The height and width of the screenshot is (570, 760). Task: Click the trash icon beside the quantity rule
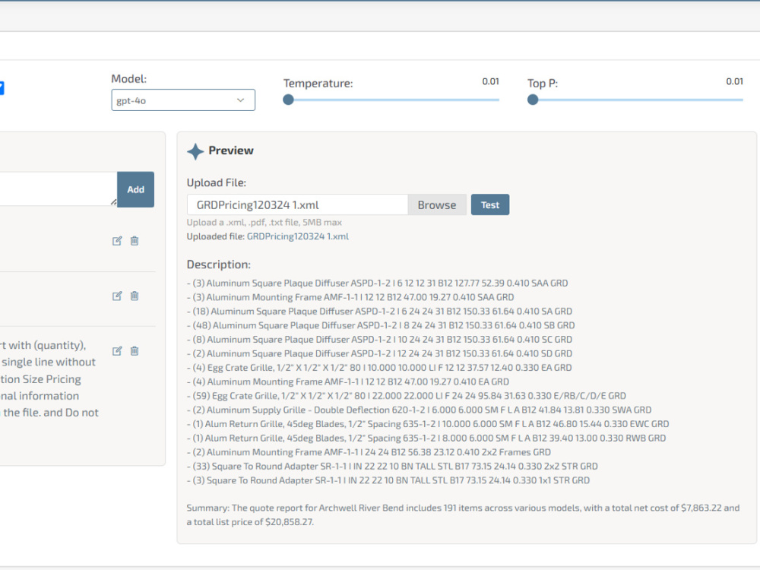pos(135,350)
